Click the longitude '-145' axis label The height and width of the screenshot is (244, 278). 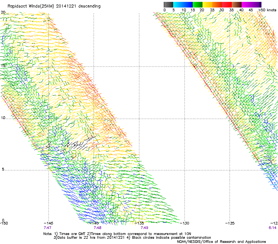(x=48, y=223)
